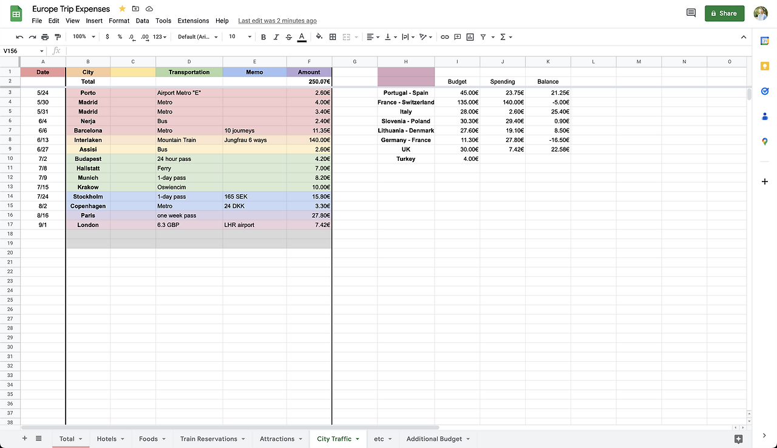The height and width of the screenshot is (448, 777).
Task: Select the paint format tool
Action: coord(58,37)
